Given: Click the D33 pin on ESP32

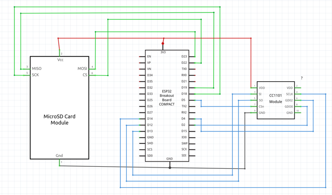Looking at the screenshot, I should [150, 94].
